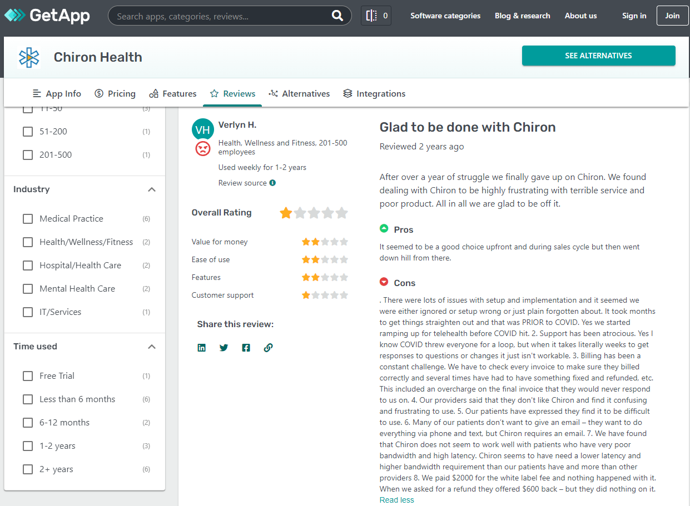Focus the search apps input field
Viewport: 690px width, 506px height.
[222, 16]
